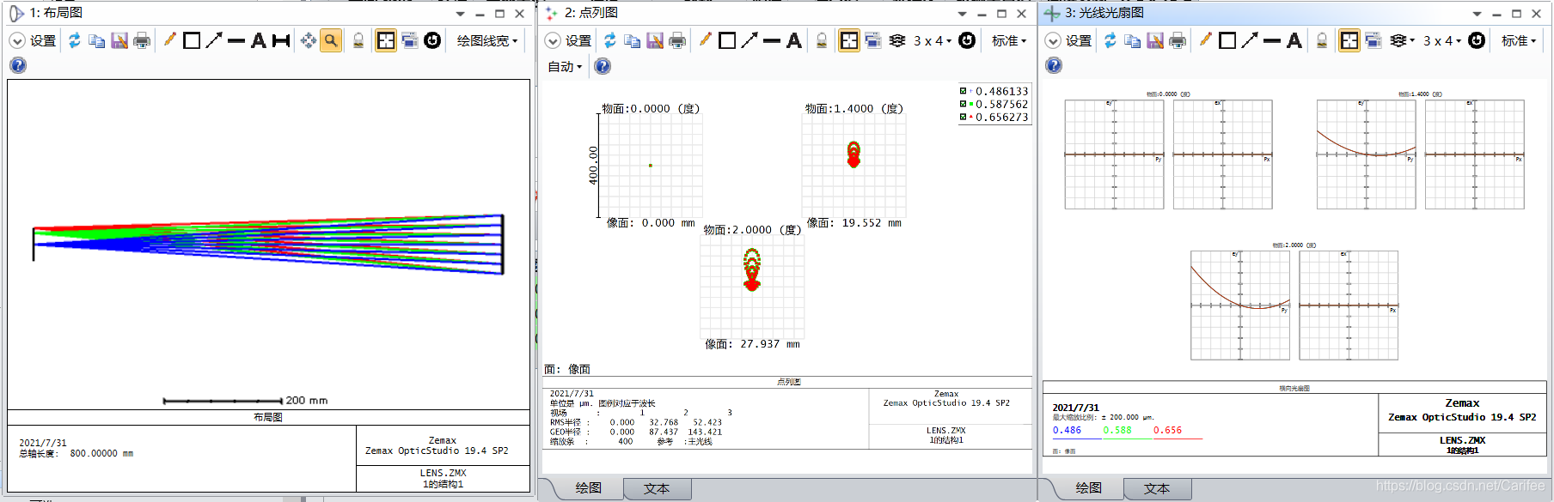
Task: Save the 光线光扇图 graphic to file
Action: [x=1155, y=40]
